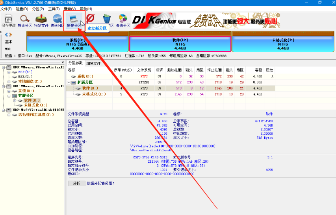This screenshot has width=336, height=215.
Task: Click the 新建分区 new partition laptop icon
Action: click(74, 19)
